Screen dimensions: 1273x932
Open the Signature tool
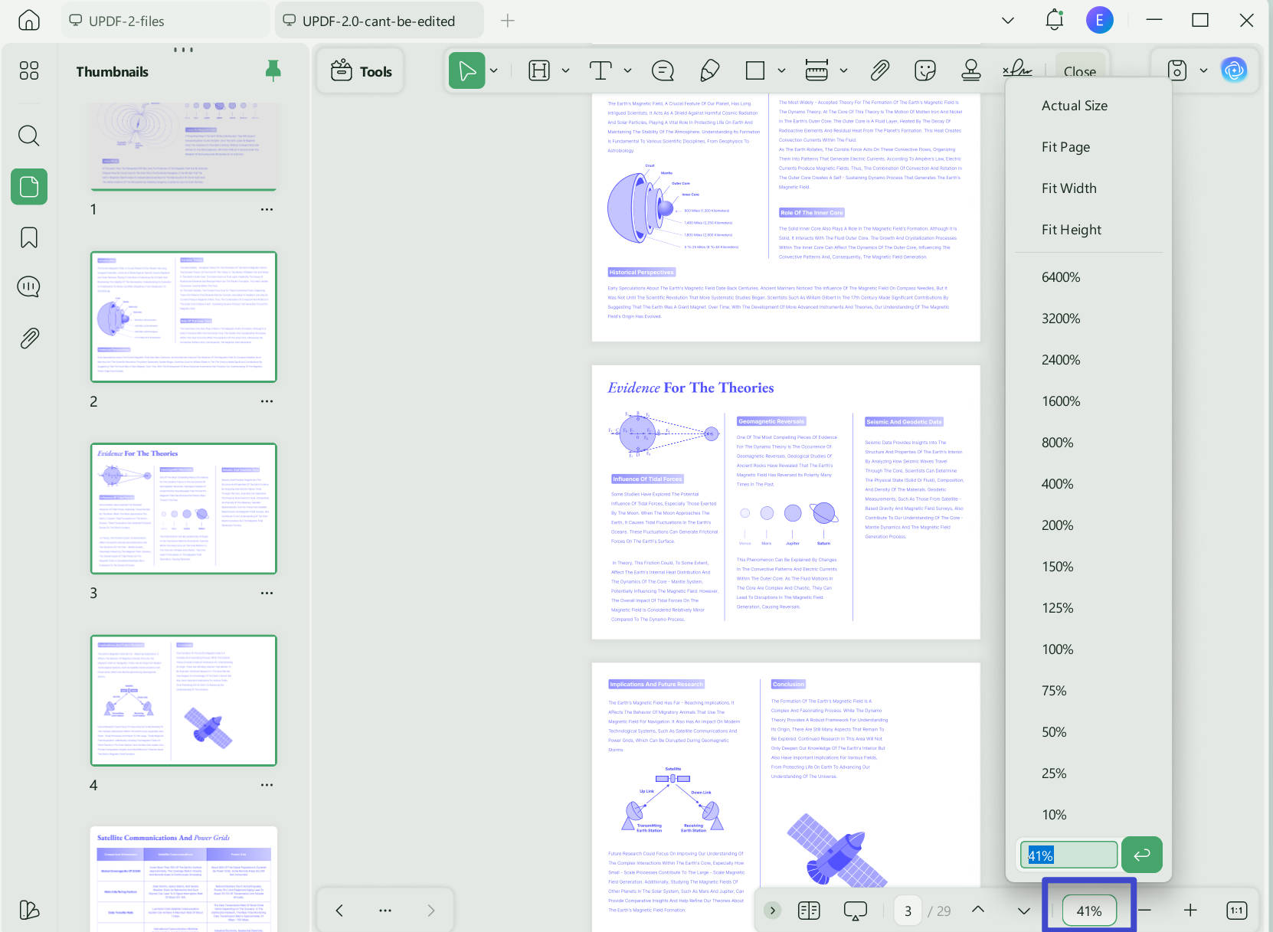tap(1017, 70)
